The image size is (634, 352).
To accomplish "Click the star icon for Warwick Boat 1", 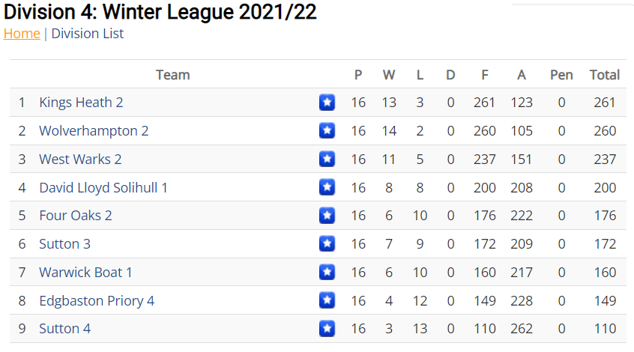I will pos(327,272).
